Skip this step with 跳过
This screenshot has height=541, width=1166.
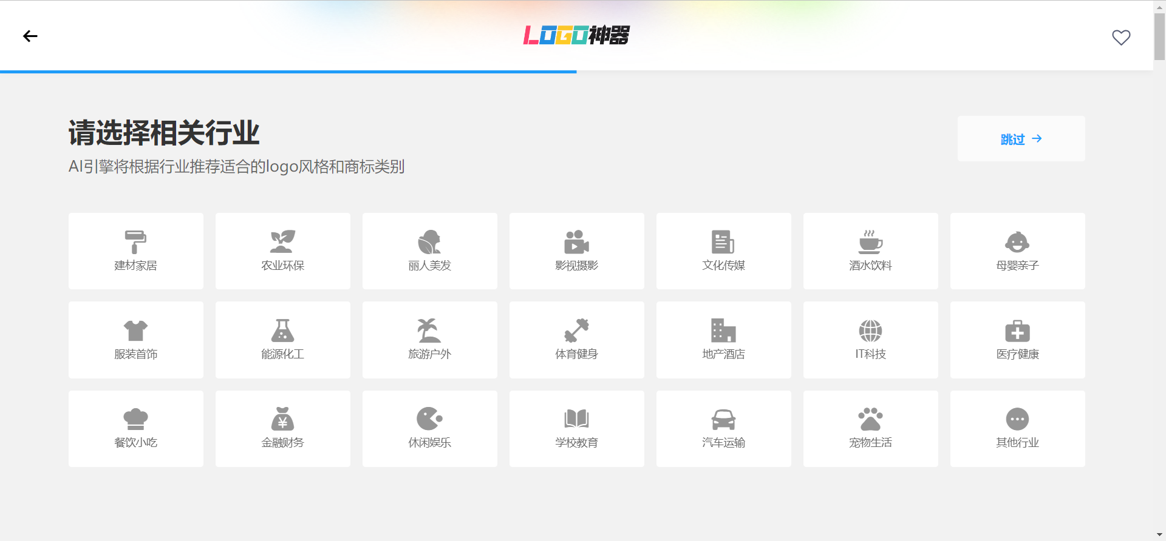(1021, 139)
